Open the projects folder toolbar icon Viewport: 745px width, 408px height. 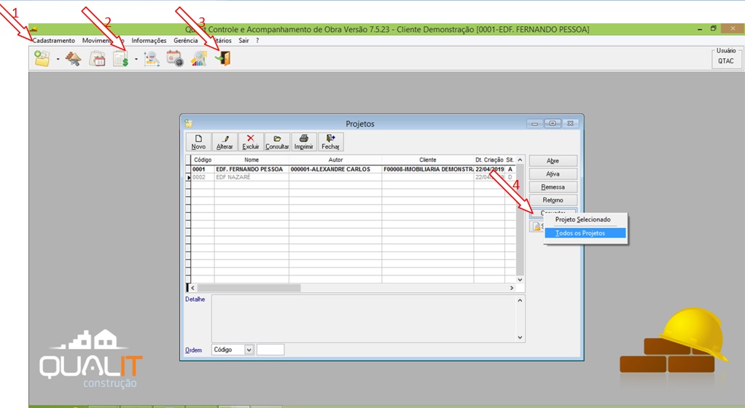click(x=42, y=59)
